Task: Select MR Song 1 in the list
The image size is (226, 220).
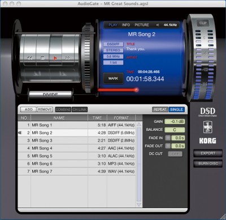Action: (77, 125)
